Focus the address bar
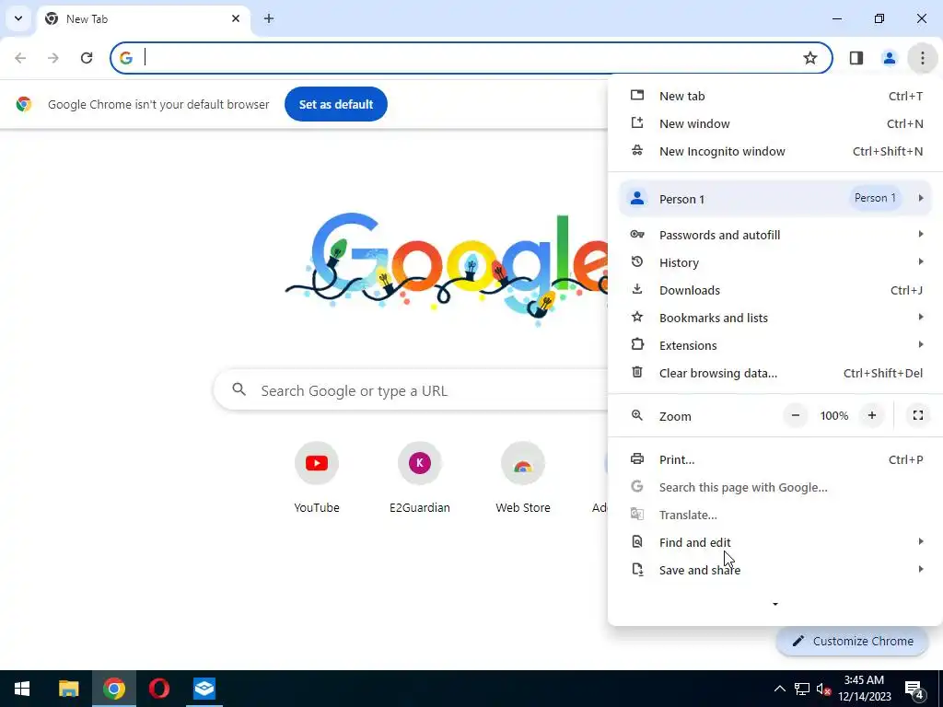The image size is (943, 707). pos(471,58)
